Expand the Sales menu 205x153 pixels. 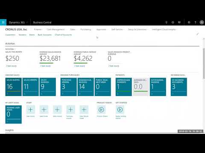coord(73,29)
